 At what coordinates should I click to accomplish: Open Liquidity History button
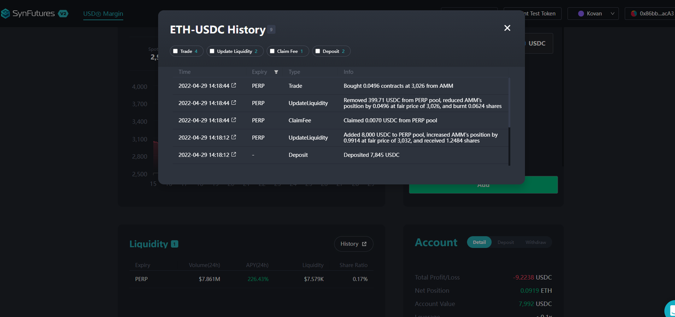tap(353, 244)
